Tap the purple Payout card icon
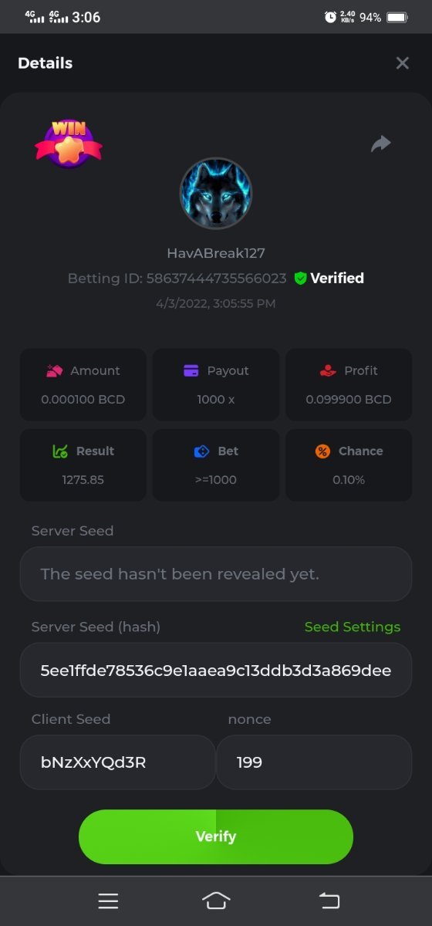Screen dimensions: 432x926 (x=191, y=370)
